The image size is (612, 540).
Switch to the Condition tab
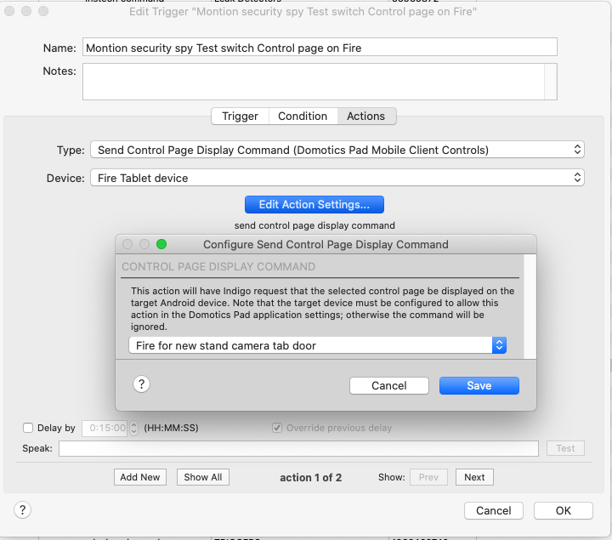coord(303,117)
